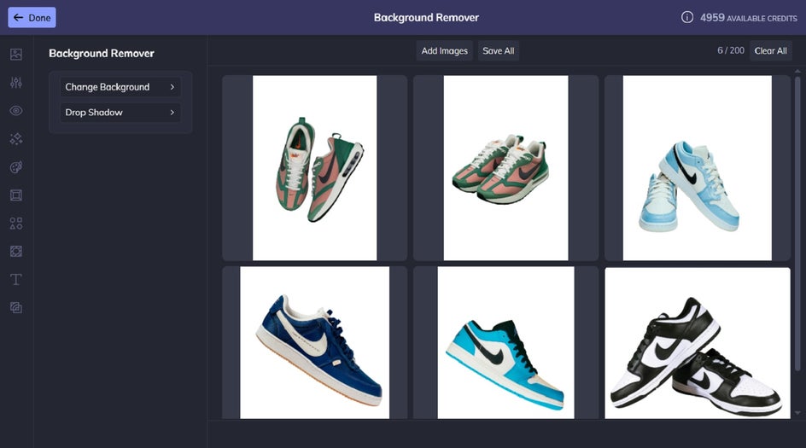Click Clear All button

770,51
